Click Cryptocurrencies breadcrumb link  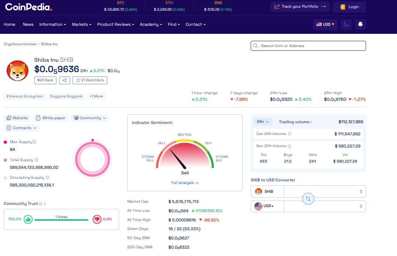[x=20, y=44]
